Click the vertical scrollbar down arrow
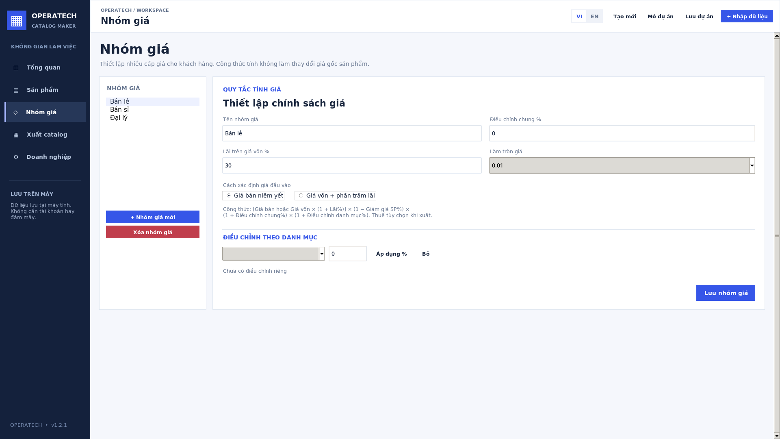Viewport: 780px width, 439px height. click(777, 436)
